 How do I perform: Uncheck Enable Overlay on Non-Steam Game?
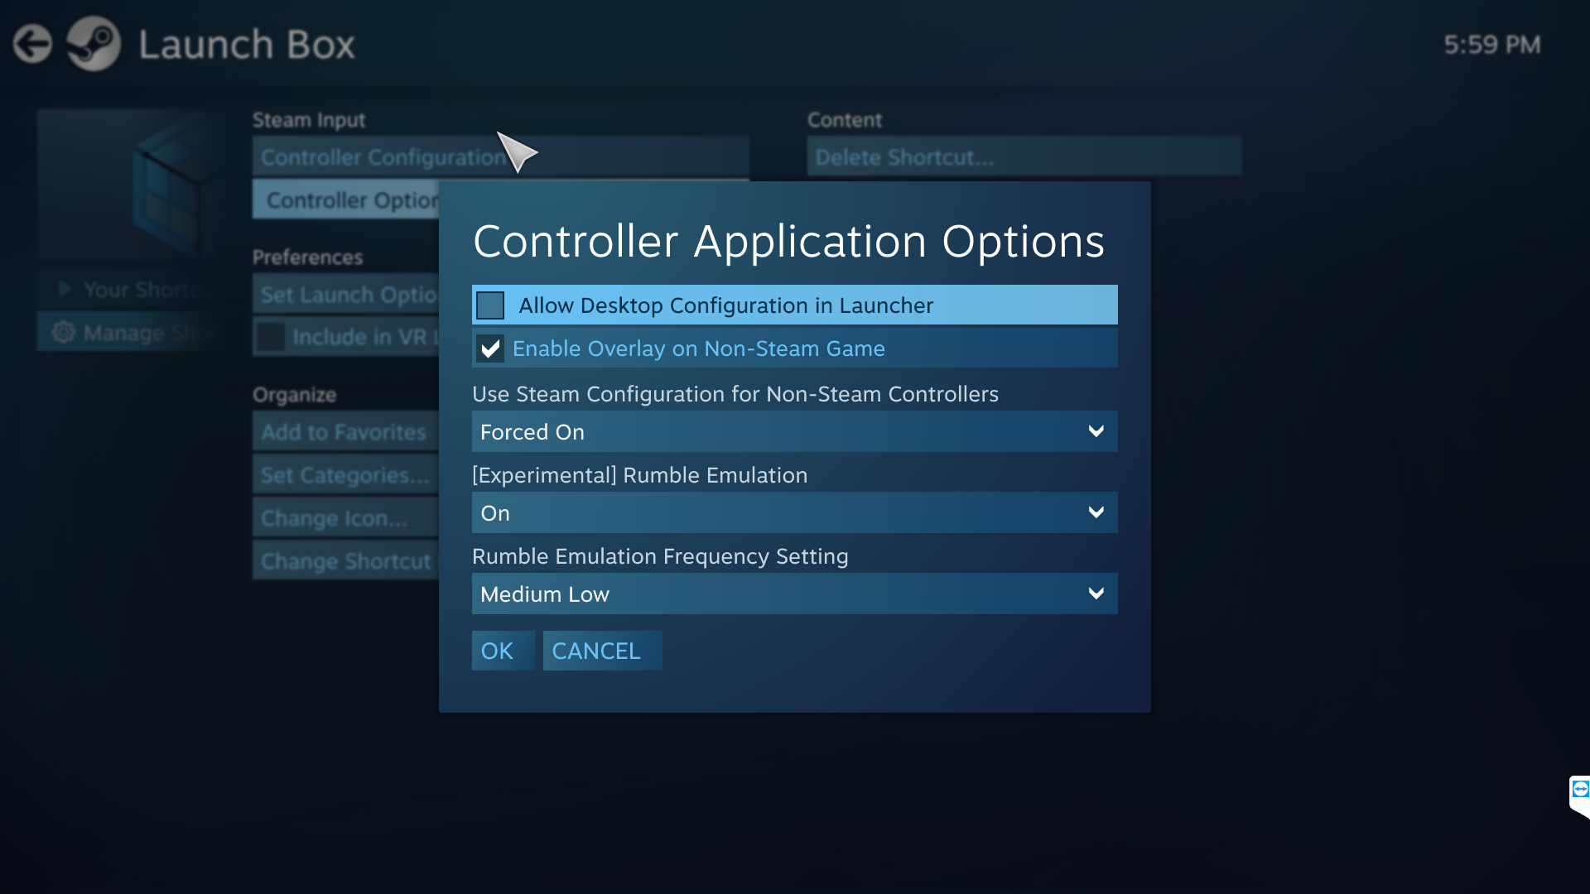click(490, 348)
